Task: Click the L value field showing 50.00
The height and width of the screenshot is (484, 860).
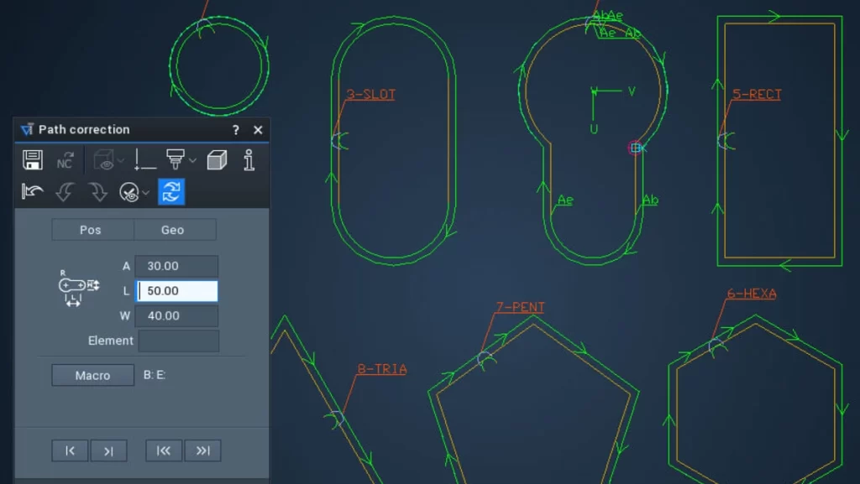Action: [x=176, y=291]
